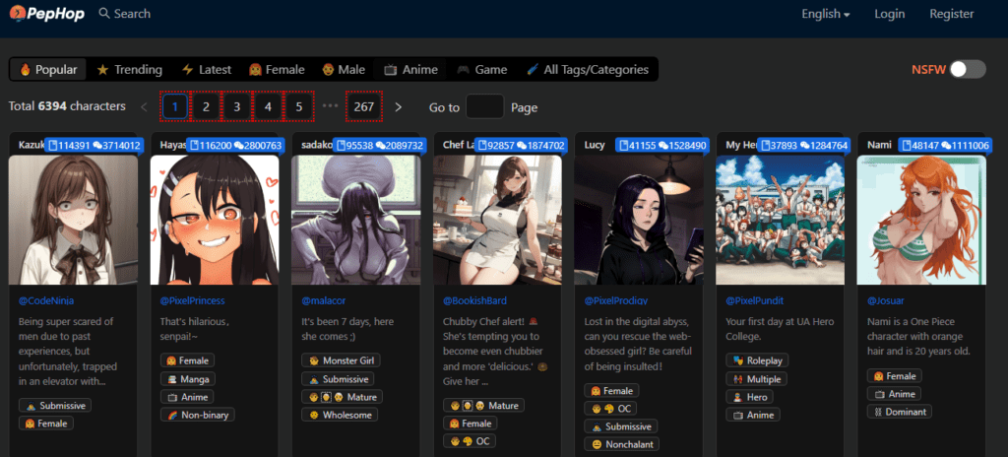
Task: Open the sadako character thumbnail
Action: coord(356,220)
